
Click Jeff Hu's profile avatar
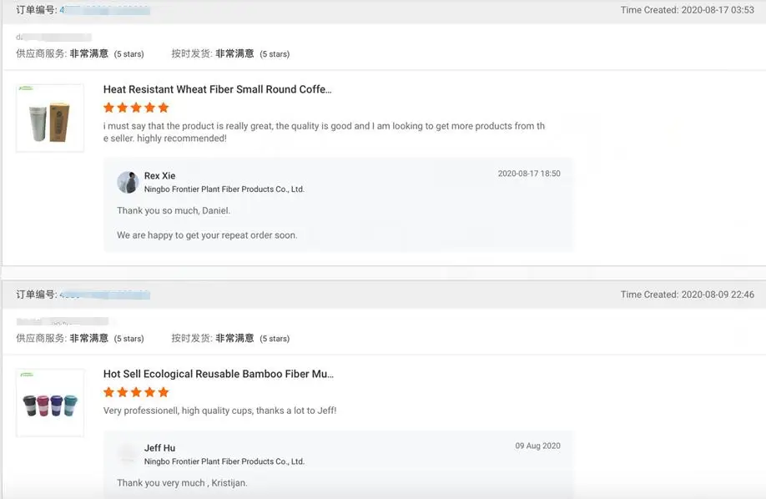(128, 454)
